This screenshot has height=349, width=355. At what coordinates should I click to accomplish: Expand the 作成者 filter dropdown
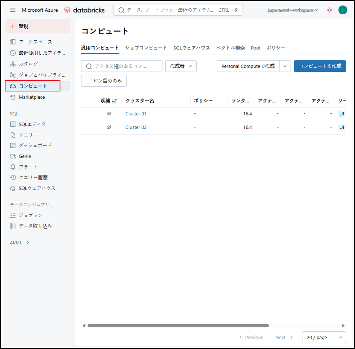[x=181, y=66]
